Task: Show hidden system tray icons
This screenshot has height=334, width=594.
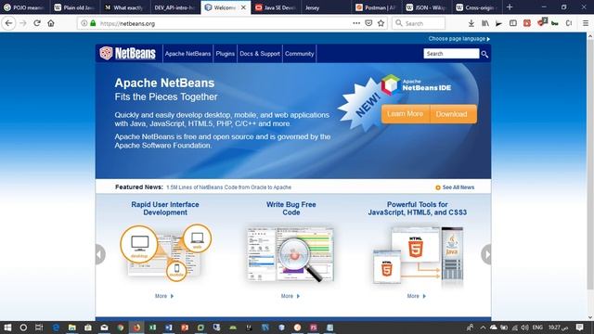Action: click(x=483, y=328)
